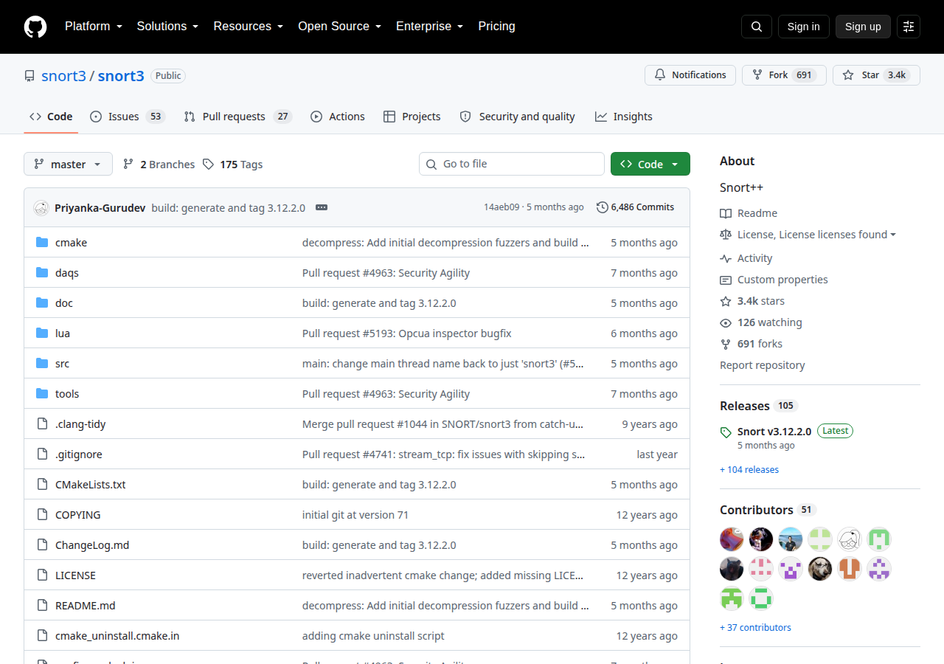The height and width of the screenshot is (664, 944).
Task: Open the first contributor avatar thumbnail
Action: [x=732, y=539]
